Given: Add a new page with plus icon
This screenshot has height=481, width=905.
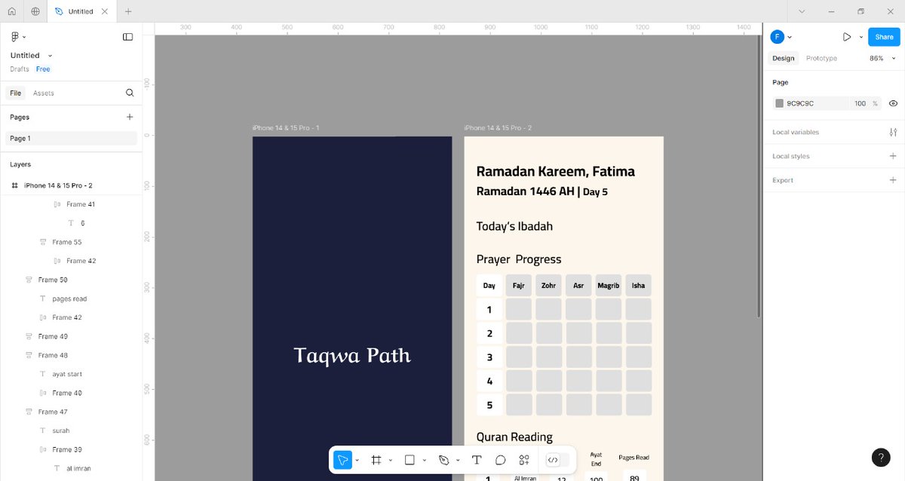Looking at the screenshot, I should click(x=130, y=117).
